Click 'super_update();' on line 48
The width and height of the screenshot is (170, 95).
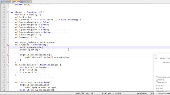click(30, 50)
